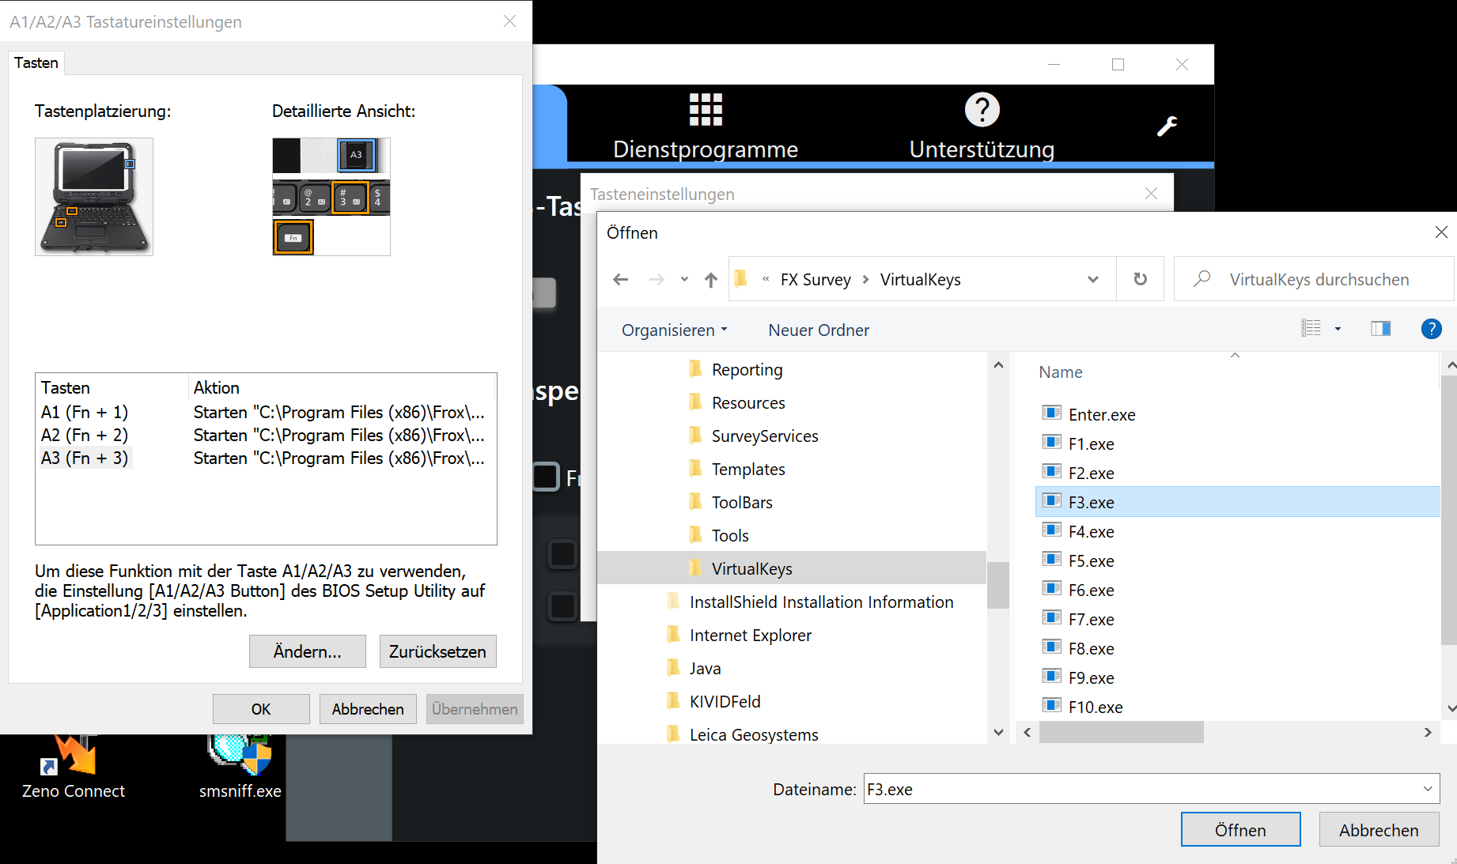Select the Tasten tab
This screenshot has width=1457, height=864.
36,62
